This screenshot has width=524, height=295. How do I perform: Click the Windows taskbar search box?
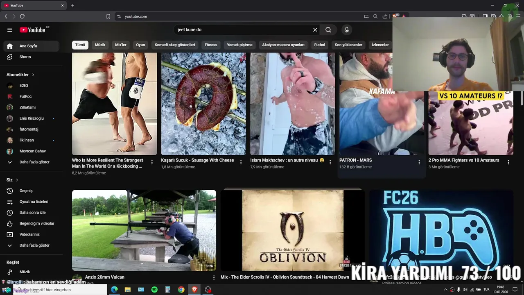pos(60,290)
